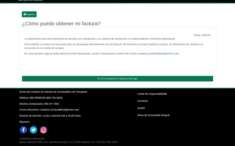Click 'Centro de Contacto de Clientes' footer heading
This screenshot has height=146, width=235.
pyautogui.click(x=53, y=92)
